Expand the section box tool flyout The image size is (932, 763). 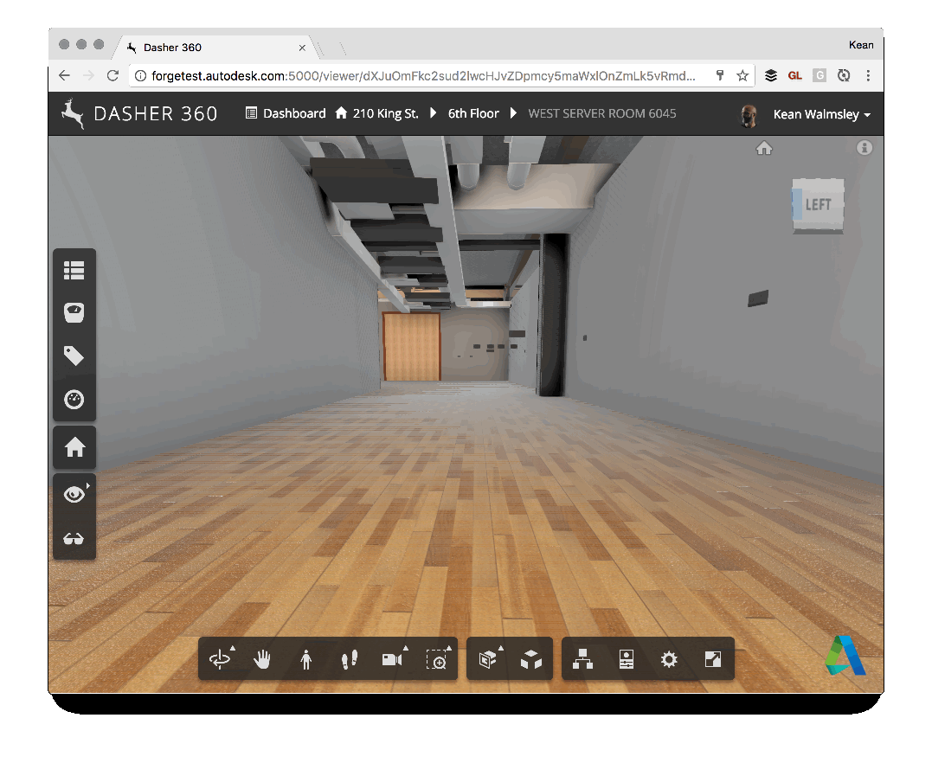(488, 660)
